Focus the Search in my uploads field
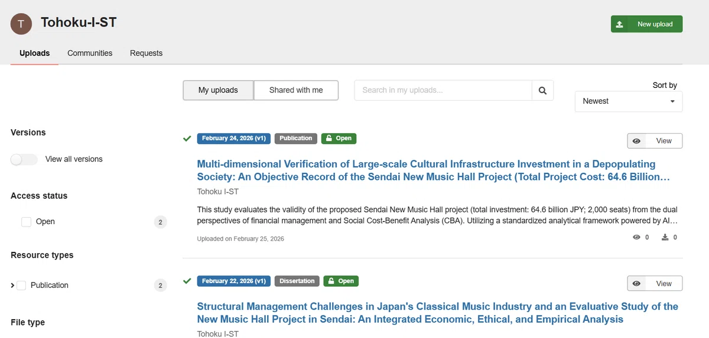This screenshot has width=709, height=338. [x=443, y=90]
